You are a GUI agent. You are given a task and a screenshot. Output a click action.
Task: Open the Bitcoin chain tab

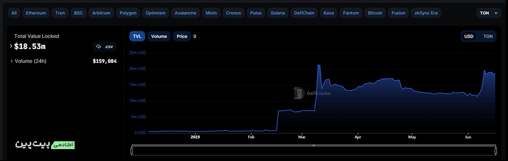375,13
